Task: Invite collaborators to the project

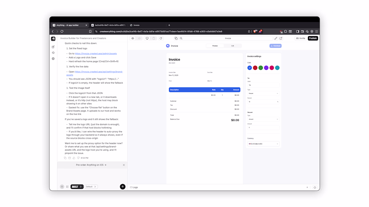Action: click(x=301, y=38)
